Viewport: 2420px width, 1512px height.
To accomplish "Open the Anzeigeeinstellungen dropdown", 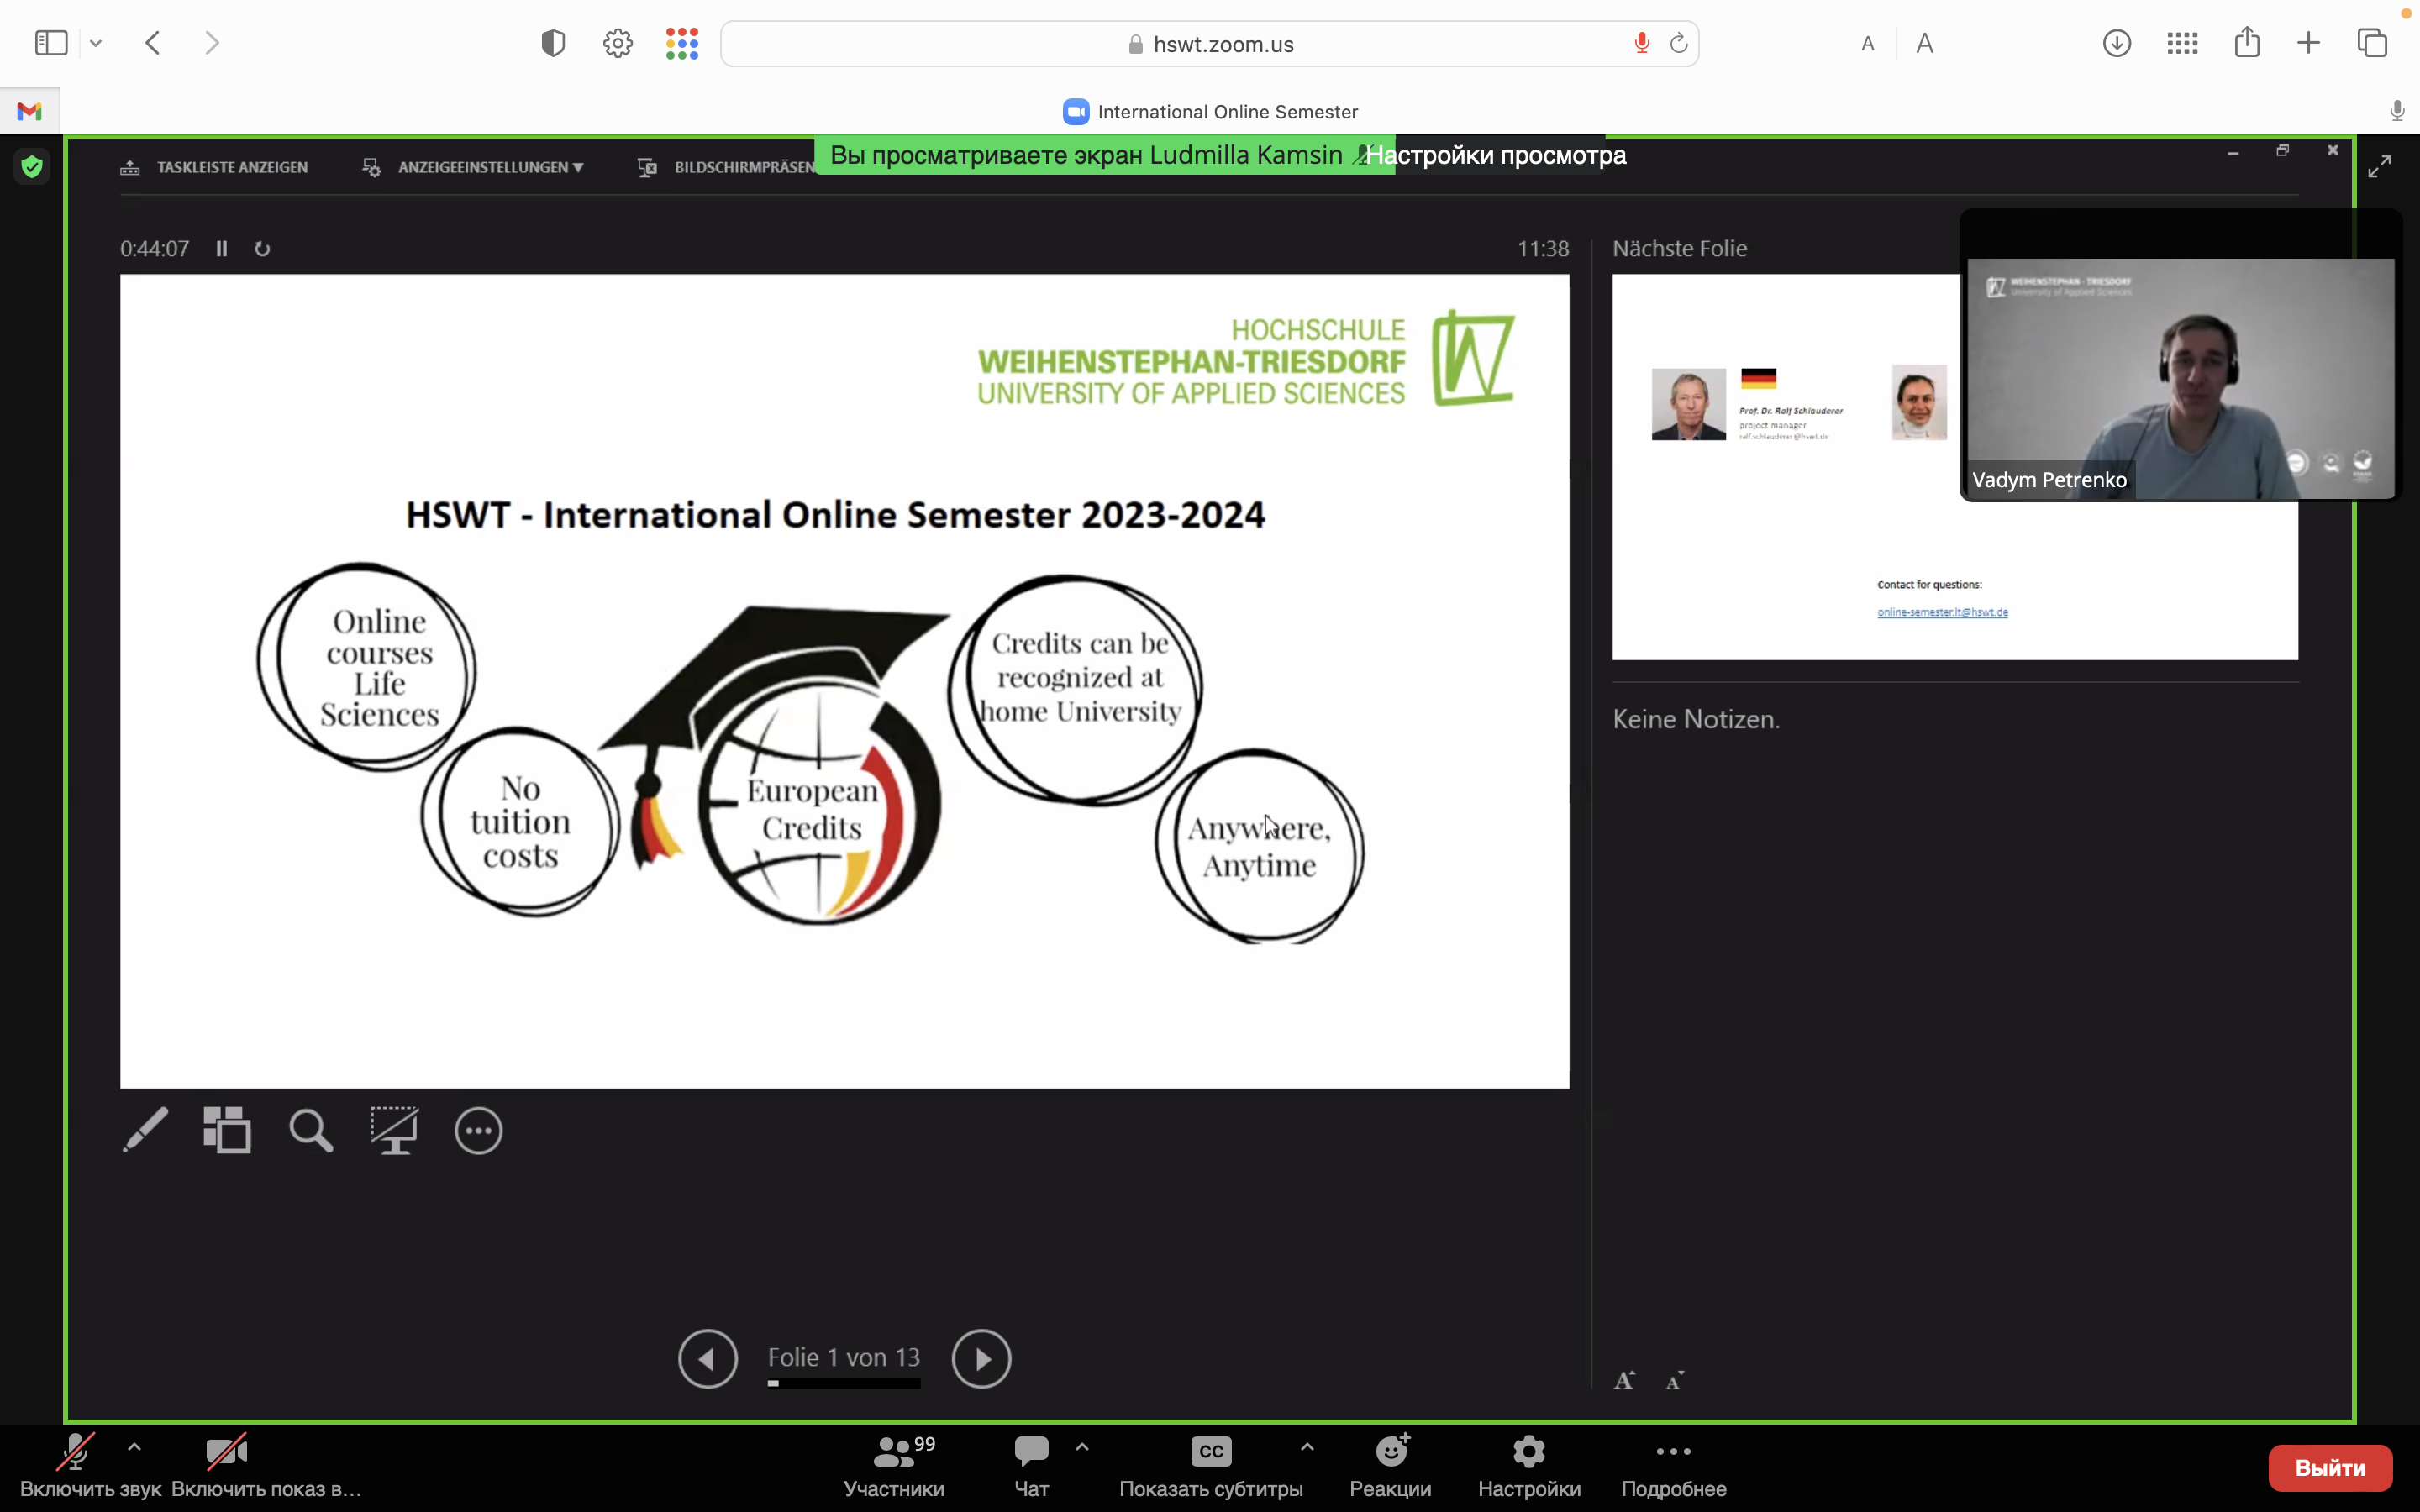I will click(x=473, y=167).
